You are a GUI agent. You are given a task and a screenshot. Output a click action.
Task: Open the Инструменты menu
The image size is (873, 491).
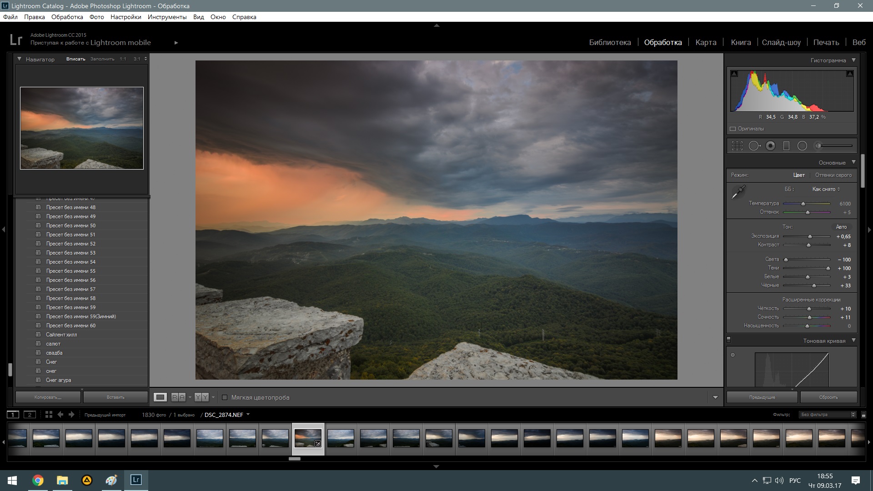coord(167,17)
